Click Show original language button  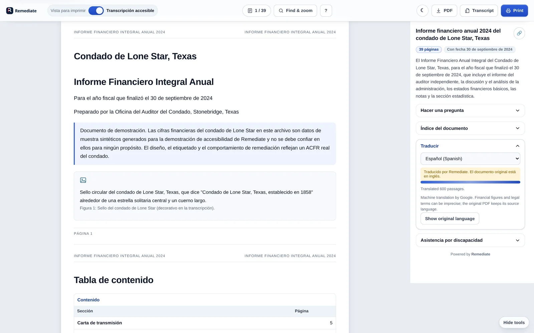(x=450, y=218)
